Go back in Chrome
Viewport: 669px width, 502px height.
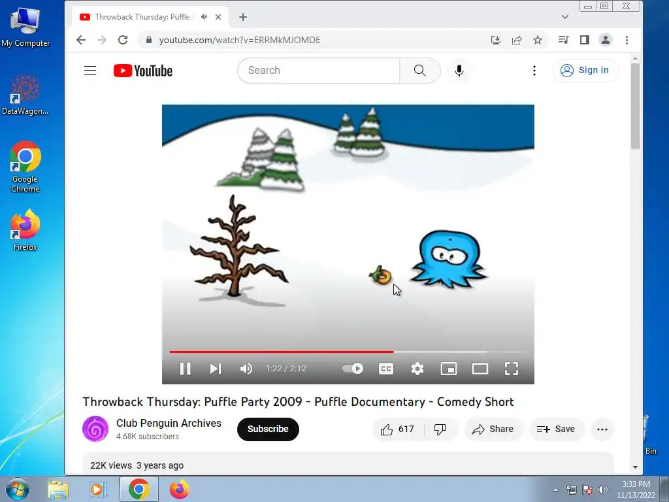(80, 40)
